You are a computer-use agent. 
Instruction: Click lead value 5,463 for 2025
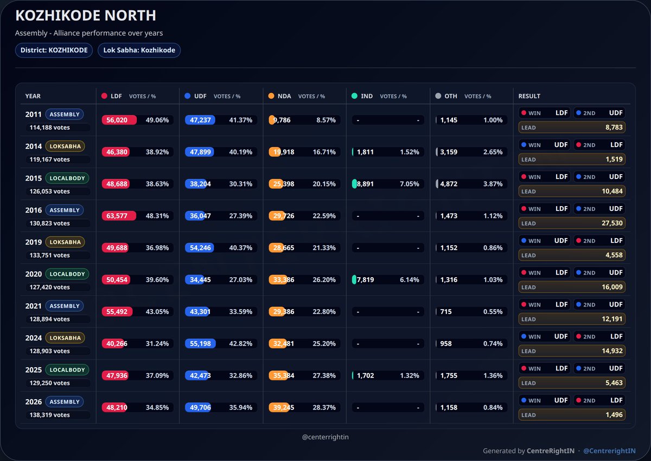point(613,383)
